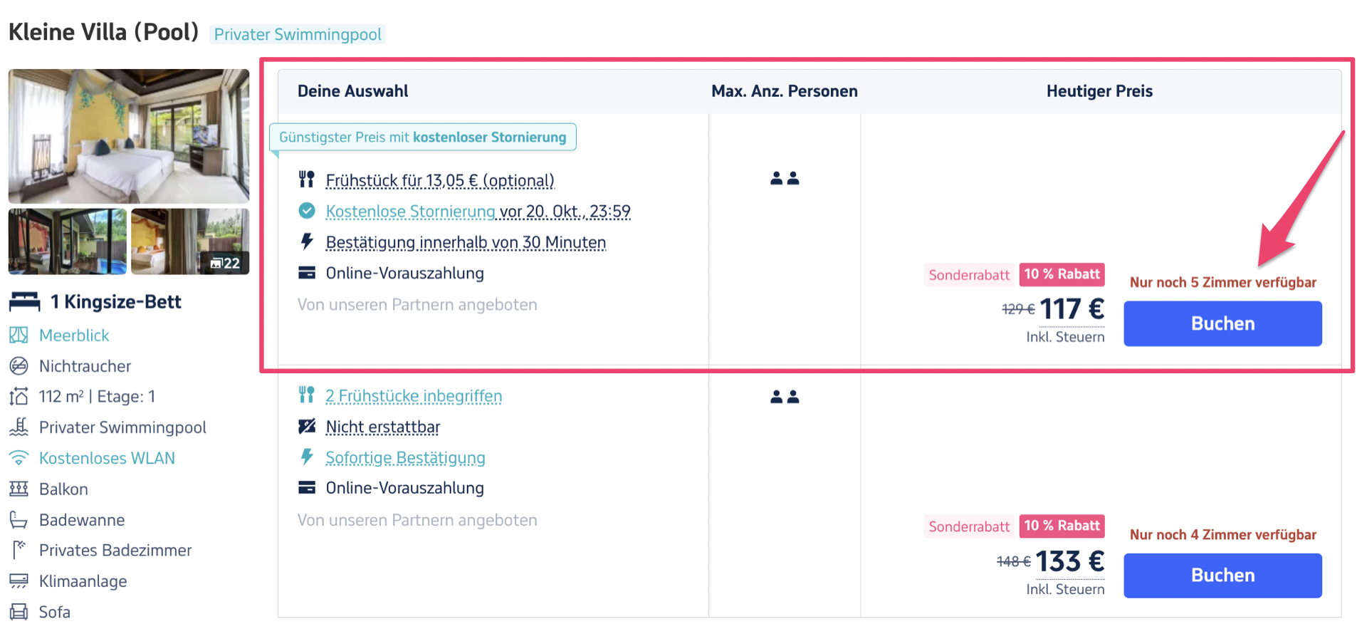
Task: Click the Klimaanlage air conditioning icon
Action: [x=19, y=581]
